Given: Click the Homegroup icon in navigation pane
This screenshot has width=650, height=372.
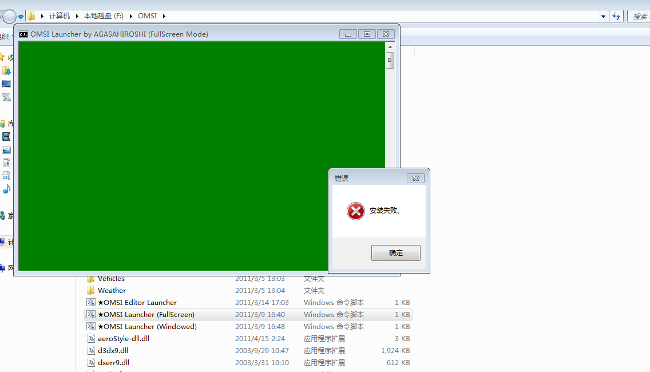Looking at the screenshot, I should 2,216.
